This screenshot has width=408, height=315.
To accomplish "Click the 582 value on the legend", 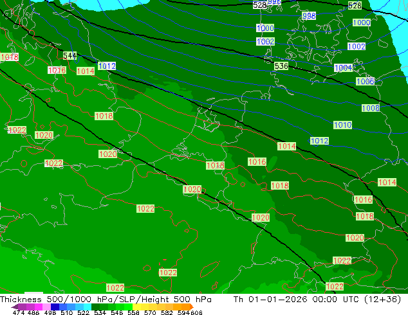I will pyautogui.click(x=167, y=312).
